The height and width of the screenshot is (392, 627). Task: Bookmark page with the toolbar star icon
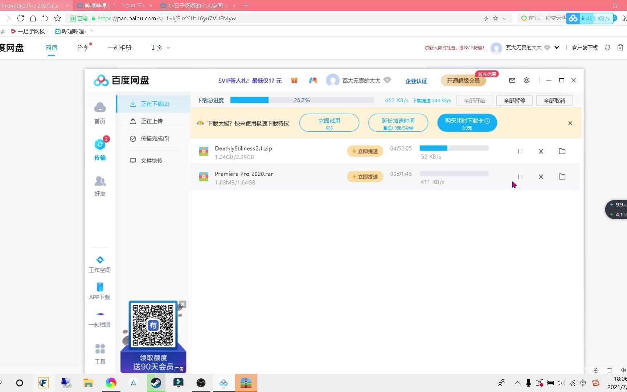pyautogui.click(x=57, y=18)
